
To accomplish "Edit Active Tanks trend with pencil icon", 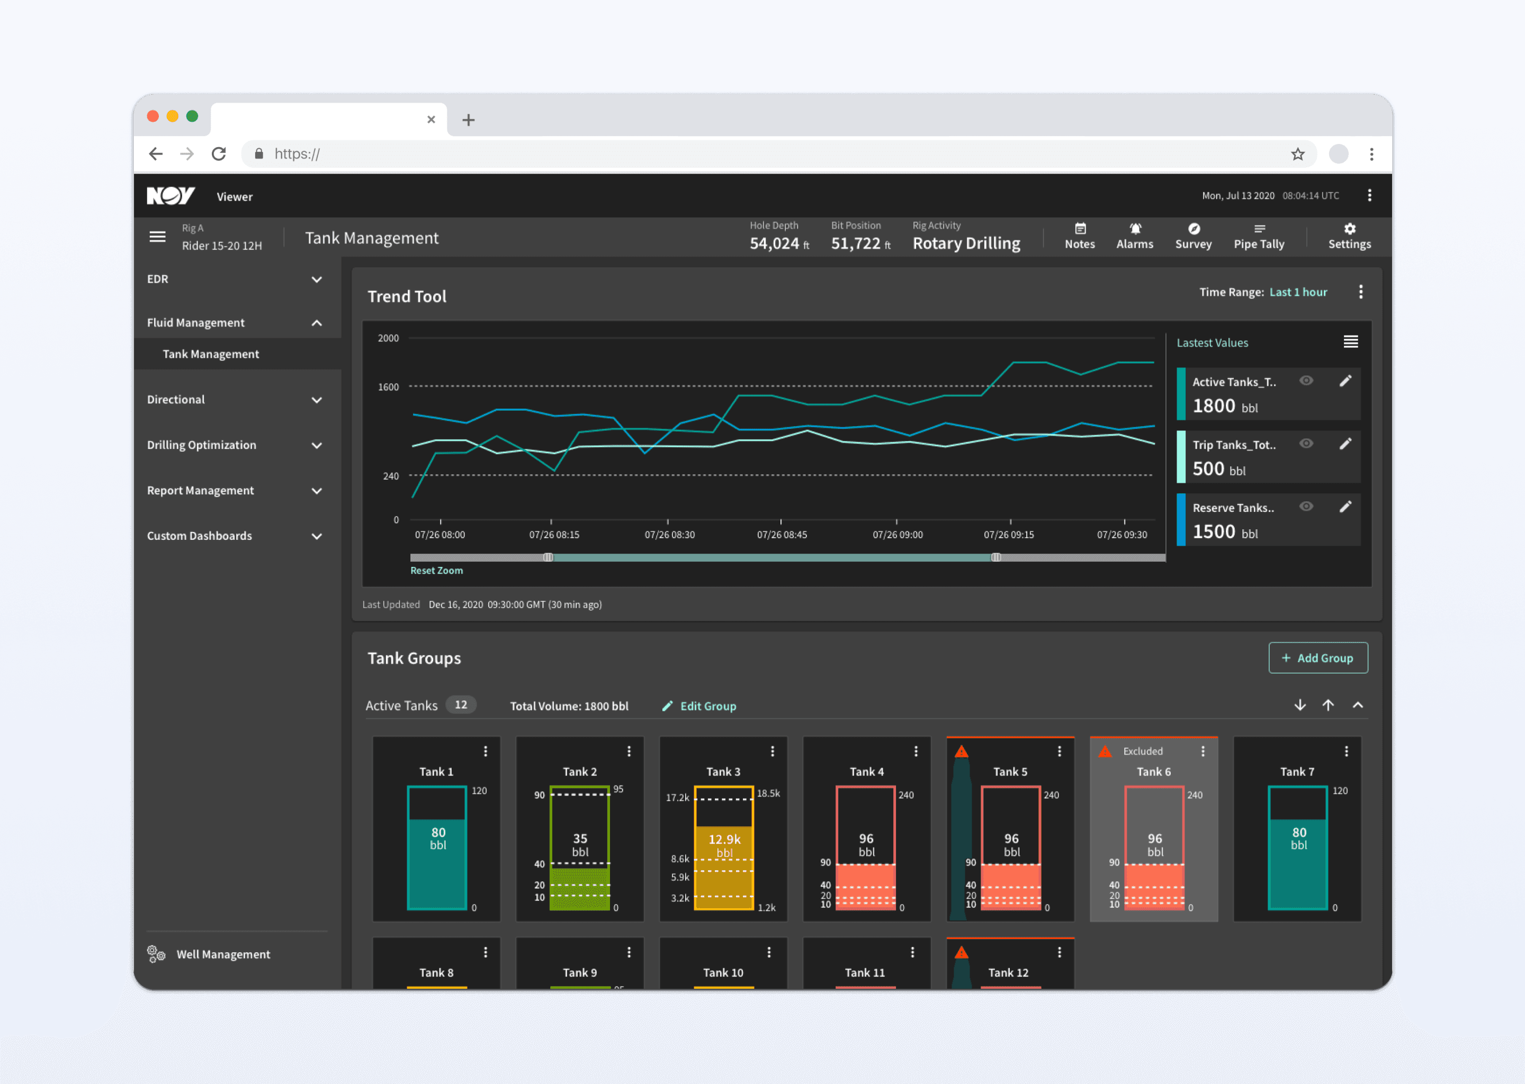I will click(x=1345, y=381).
